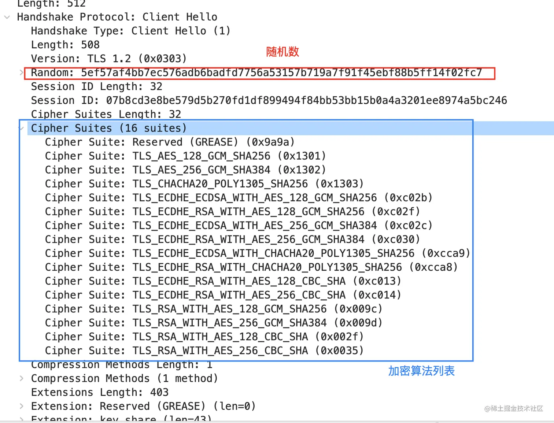Viewport: 554px width, 423px height.
Task: Select the Extensions Length: 403 field
Action: pyautogui.click(x=100, y=392)
